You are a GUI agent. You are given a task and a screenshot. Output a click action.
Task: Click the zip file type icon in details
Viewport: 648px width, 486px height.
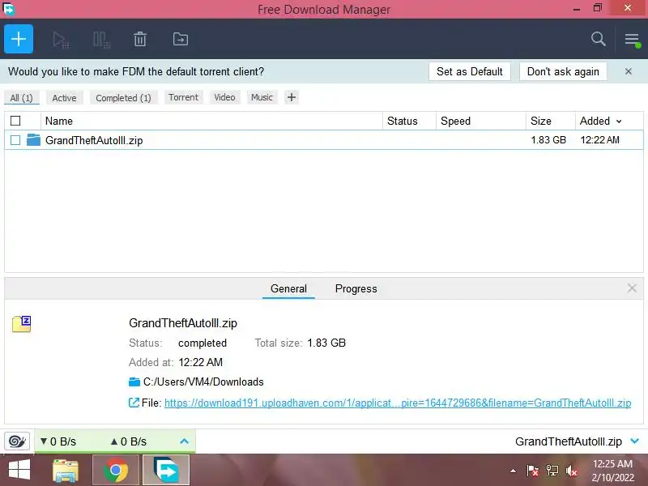tap(22, 324)
